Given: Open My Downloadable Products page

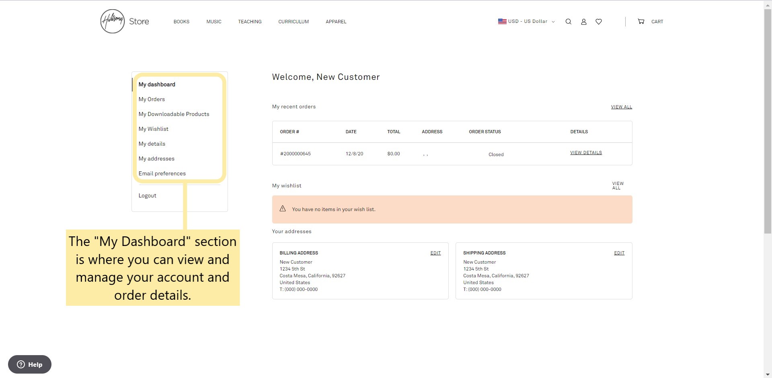Looking at the screenshot, I should pos(174,114).
